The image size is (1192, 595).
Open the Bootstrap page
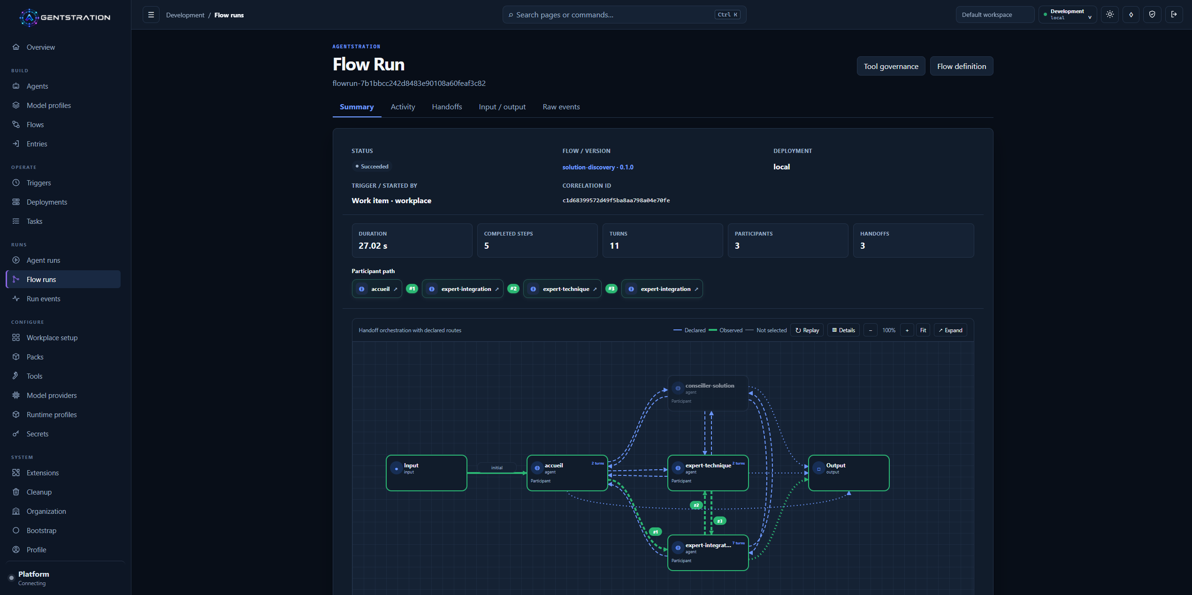point(63,530)
